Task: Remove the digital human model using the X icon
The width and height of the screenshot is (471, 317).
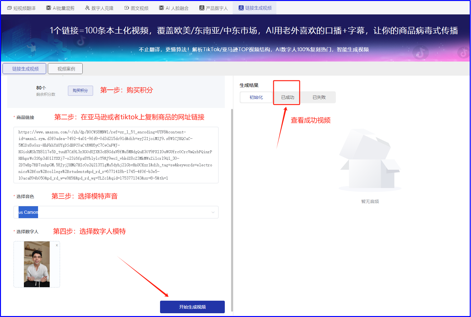Action: (x=57, y=245)
